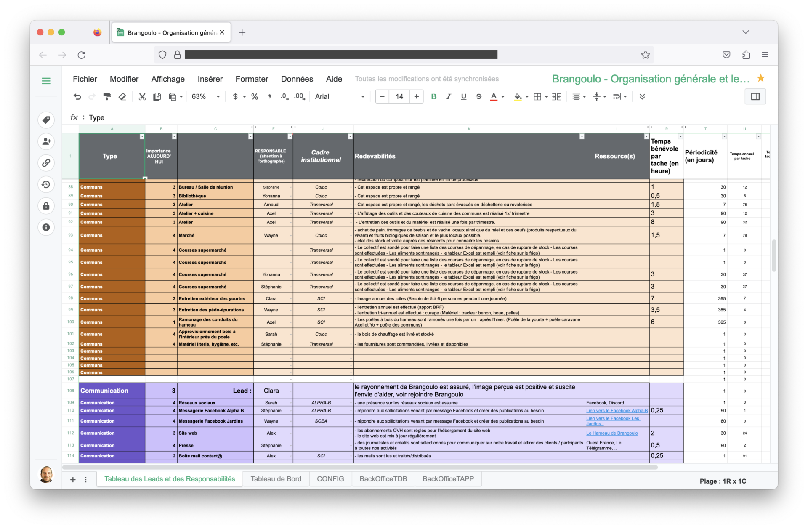This screenshot has width=808, height=529.
Task: Click the copy icon in toolbar
Action: click(157, 96)
